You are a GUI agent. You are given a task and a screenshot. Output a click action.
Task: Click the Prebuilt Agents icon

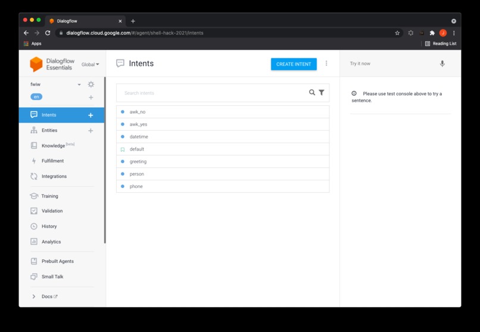pyautogui.click(x=34, y=261)
